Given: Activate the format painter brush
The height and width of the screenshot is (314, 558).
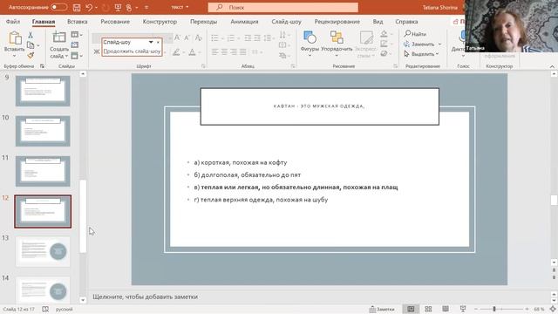Looking at the screenshot, I should (31, 55).
